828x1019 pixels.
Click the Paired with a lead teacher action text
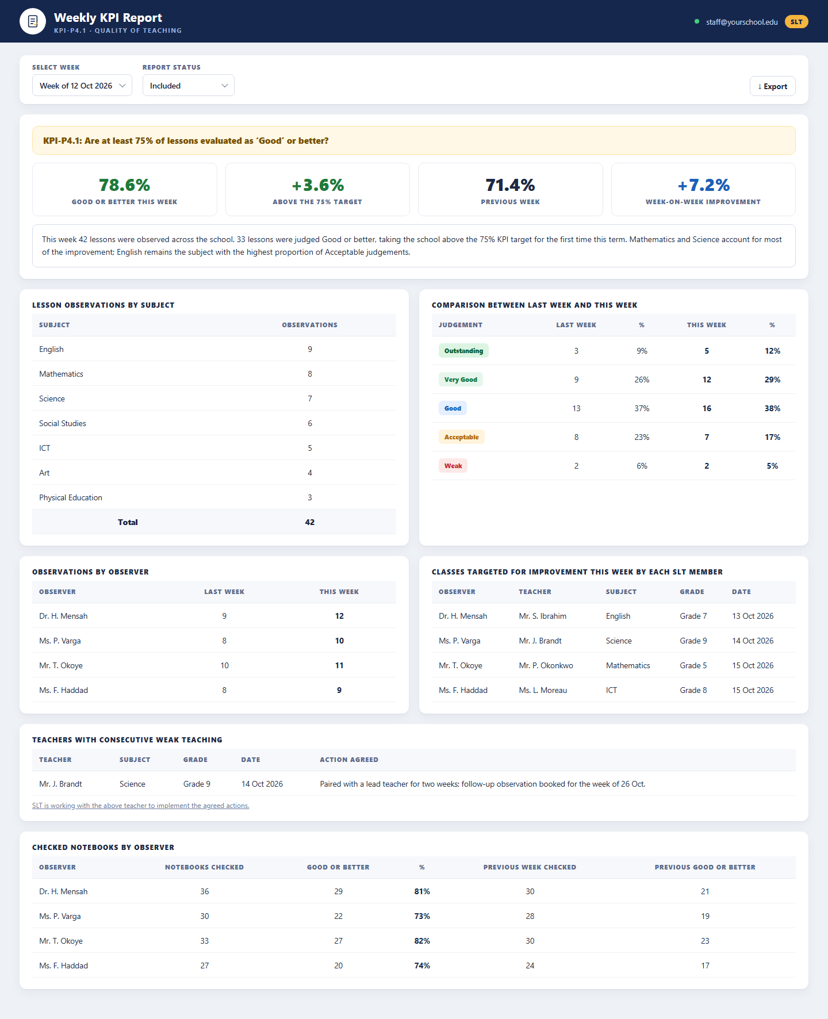[482, 784]
